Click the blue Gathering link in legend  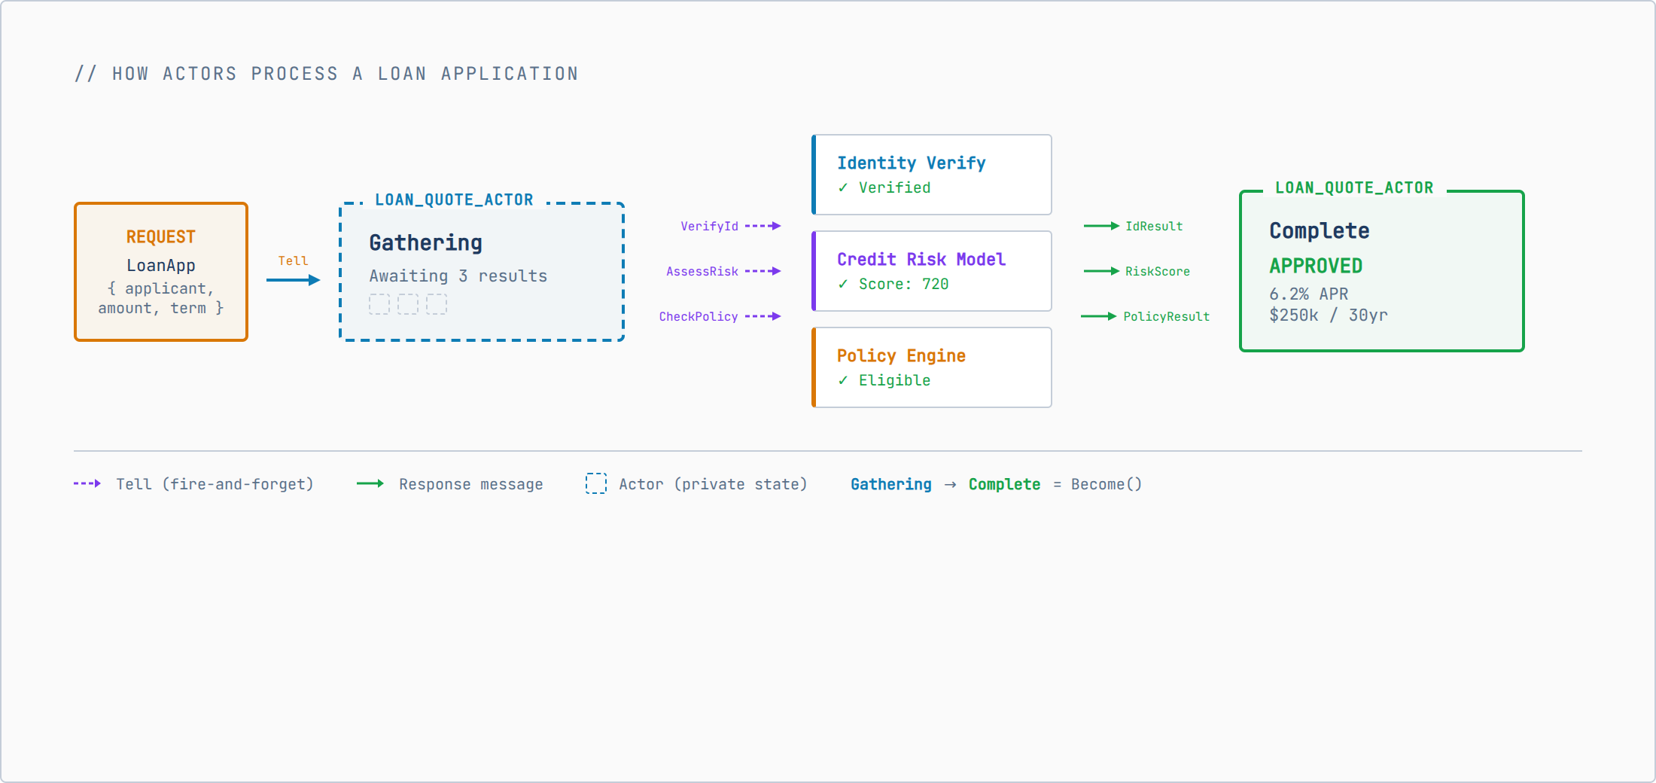[890, 484]
